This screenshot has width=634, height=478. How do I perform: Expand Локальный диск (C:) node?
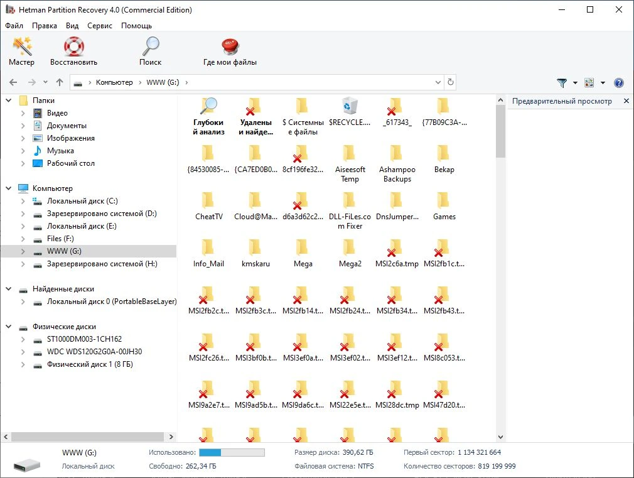click(23, 201)
